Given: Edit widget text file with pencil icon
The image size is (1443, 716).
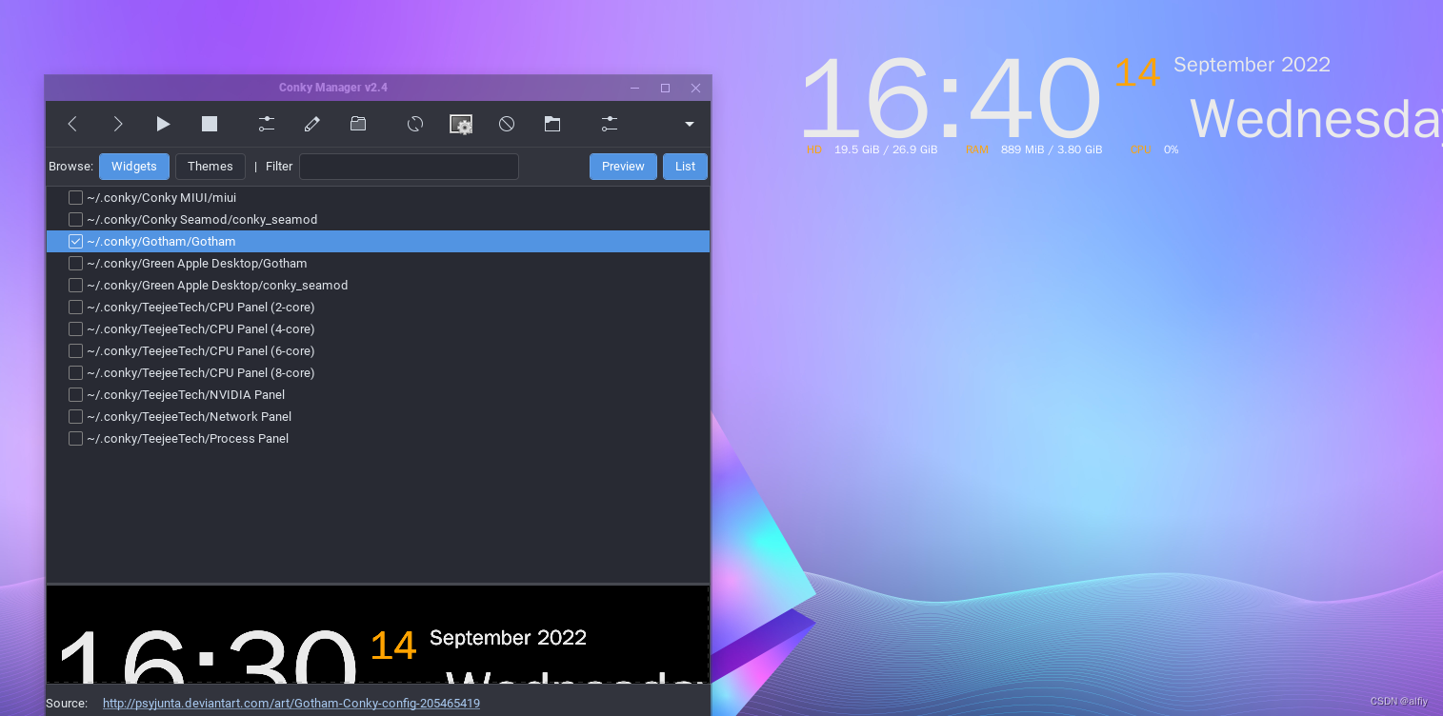Looking at the screenshot, I should click(311, 124).
